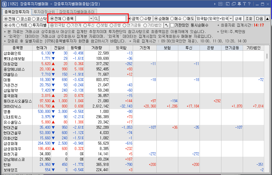Click the 종목명 column header

(x=18, y=48)
